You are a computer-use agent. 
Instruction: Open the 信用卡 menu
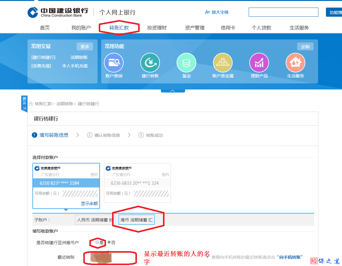pyautogui.click(x=228, y=28)
